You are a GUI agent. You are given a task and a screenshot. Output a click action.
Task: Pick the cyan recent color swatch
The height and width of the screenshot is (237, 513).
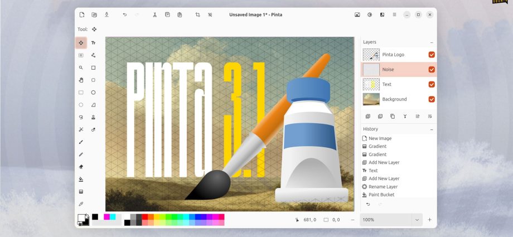(x=113, y=217)
